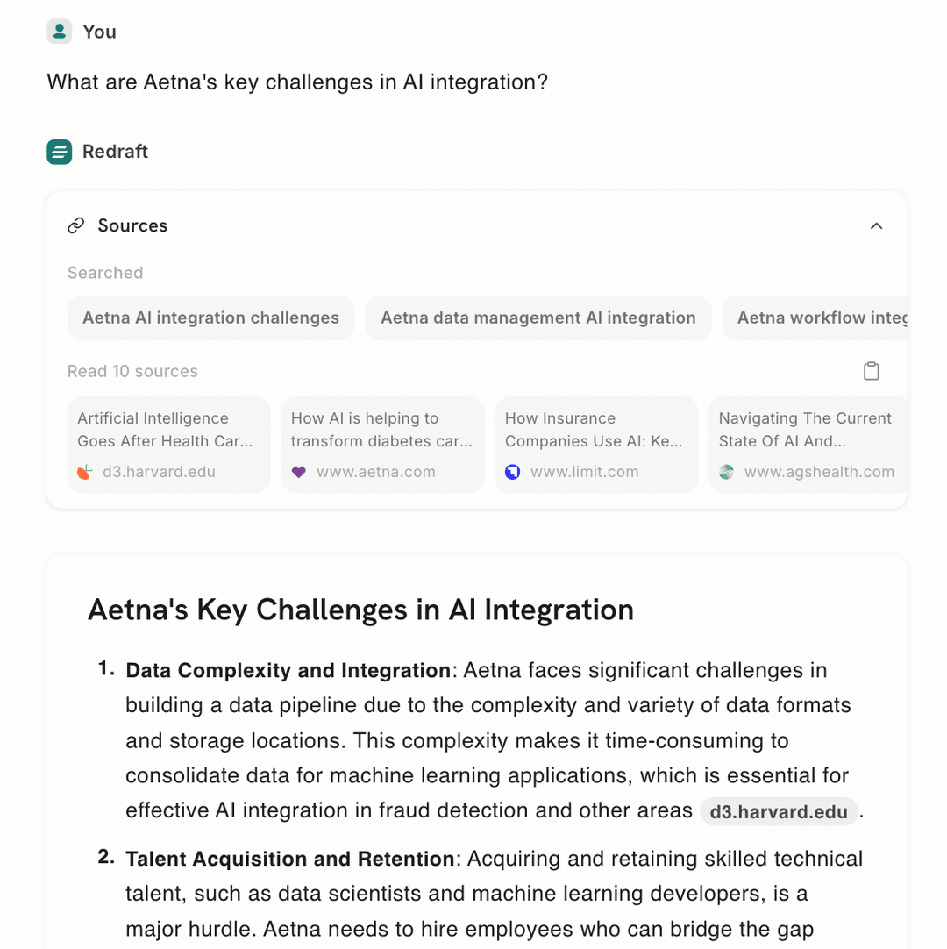Click the 'Aetna's Key Challenges in AI Integration' heading

tap(360, 610)
